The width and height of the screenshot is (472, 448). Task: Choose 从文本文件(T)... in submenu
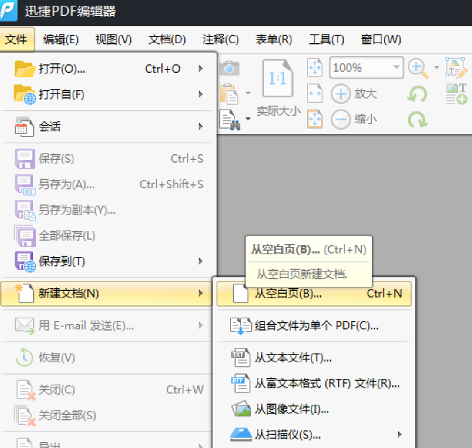click(x=314, y=358)
